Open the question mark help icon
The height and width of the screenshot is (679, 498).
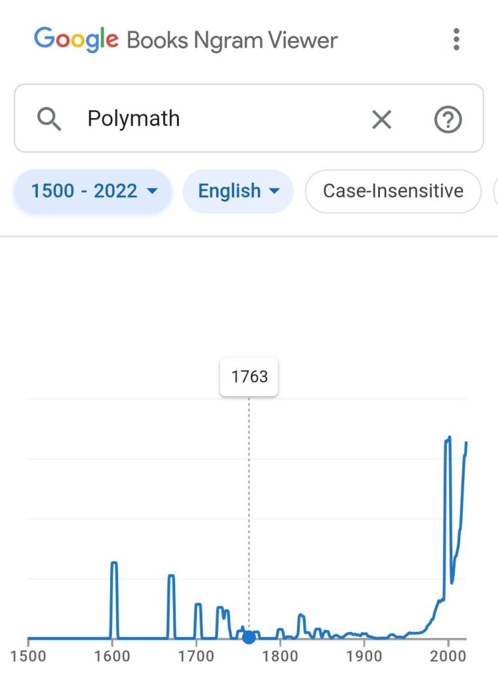point(448,119)
